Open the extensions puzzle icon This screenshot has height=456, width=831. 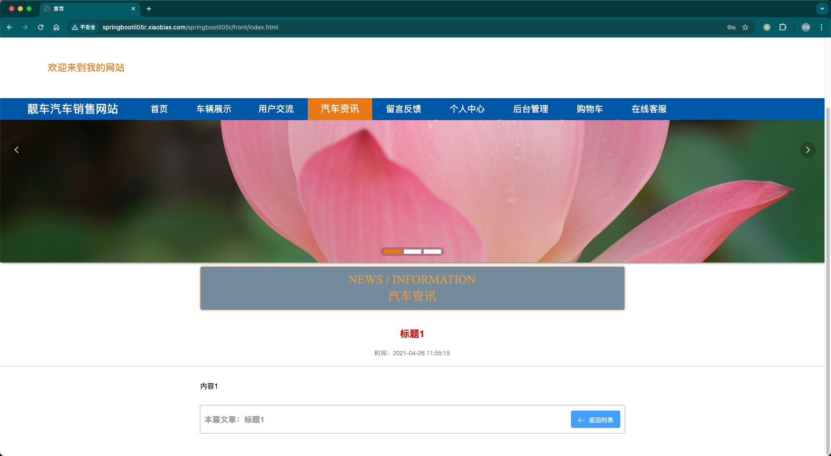click(783, 27)
